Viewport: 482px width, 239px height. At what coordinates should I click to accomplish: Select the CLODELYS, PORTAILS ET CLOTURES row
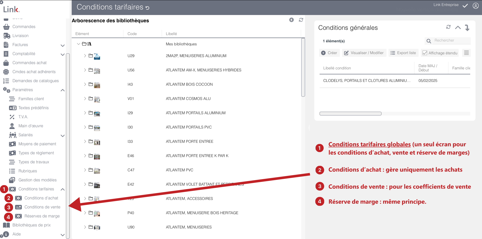[395, 81]
